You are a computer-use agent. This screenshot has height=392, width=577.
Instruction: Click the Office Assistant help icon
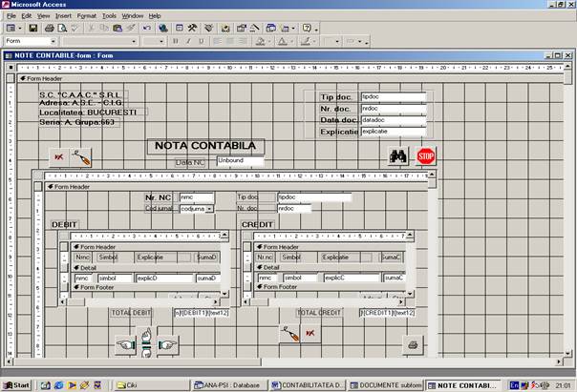point(307,29)
